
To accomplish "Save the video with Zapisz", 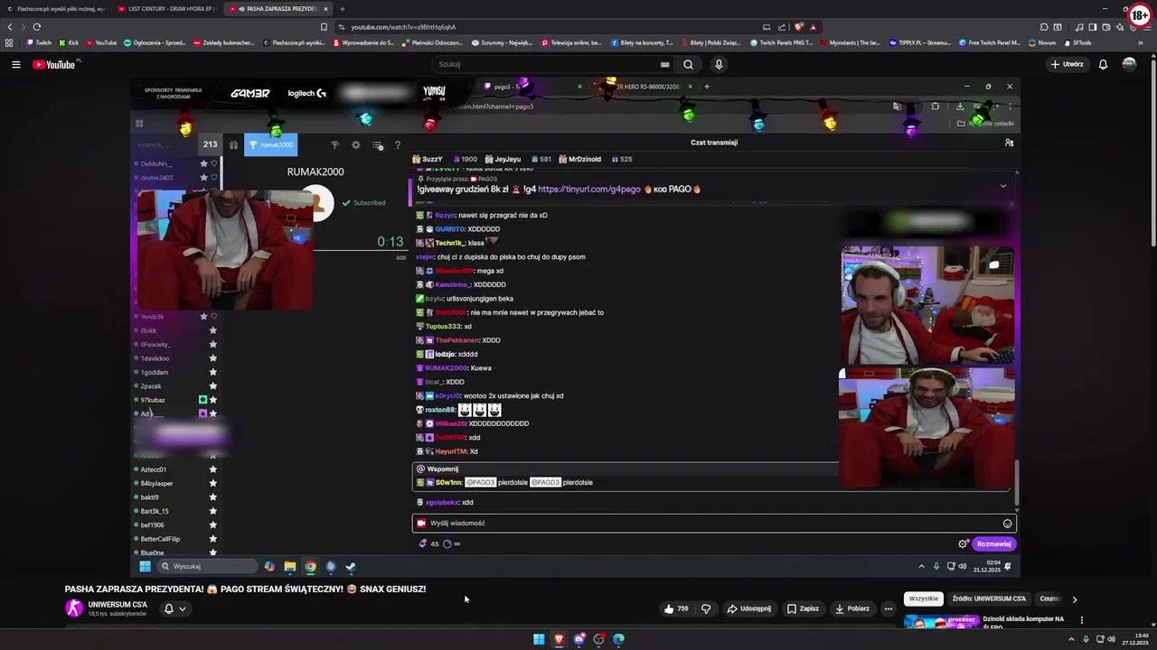I will [x=803, y=608].
